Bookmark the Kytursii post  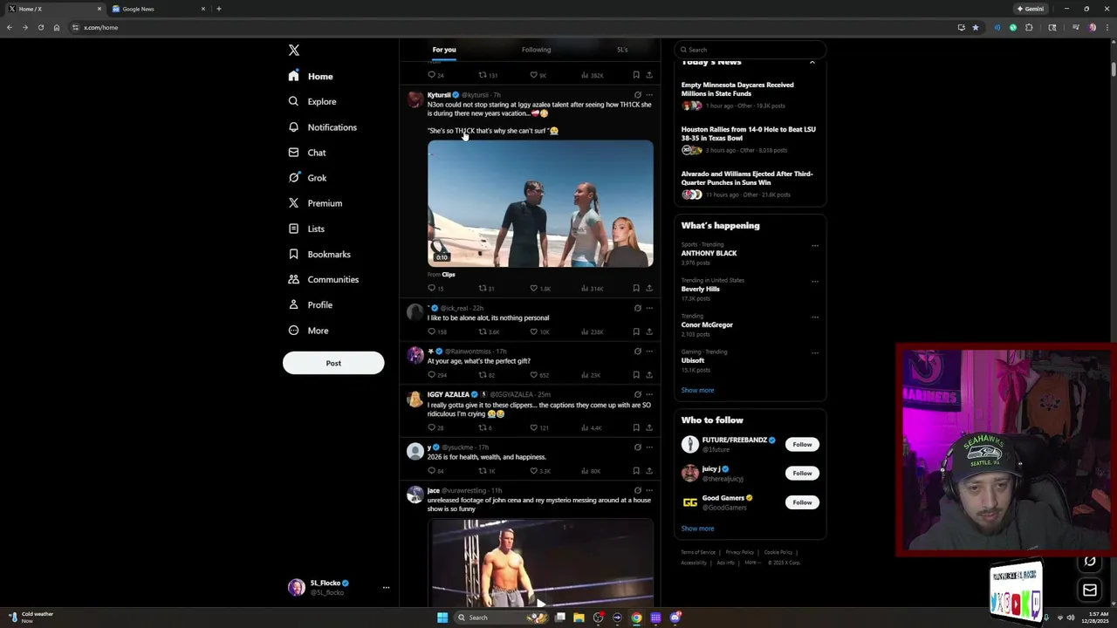[636, 288]
